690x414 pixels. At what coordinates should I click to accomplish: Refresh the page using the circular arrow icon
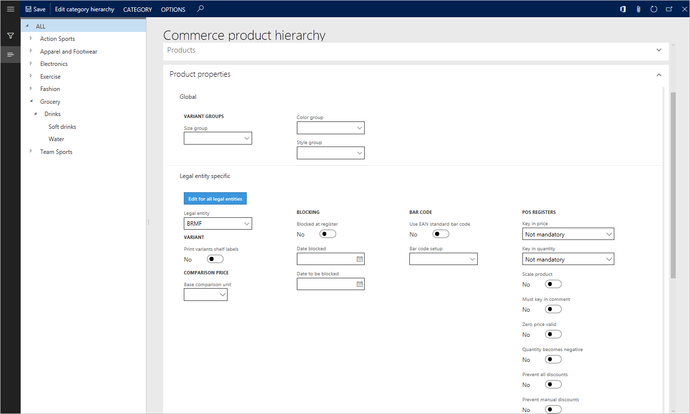tap(654, 8)
